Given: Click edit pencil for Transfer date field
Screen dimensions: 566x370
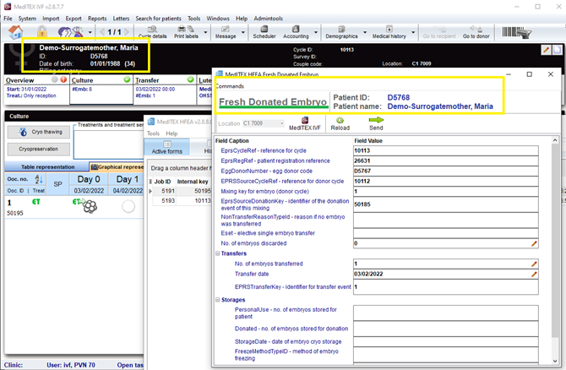Looking at the screenshot, I should (x=534, y=274).
